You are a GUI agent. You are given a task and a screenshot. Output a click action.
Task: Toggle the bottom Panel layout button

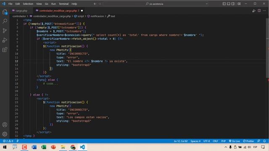(x=229, y=4)
